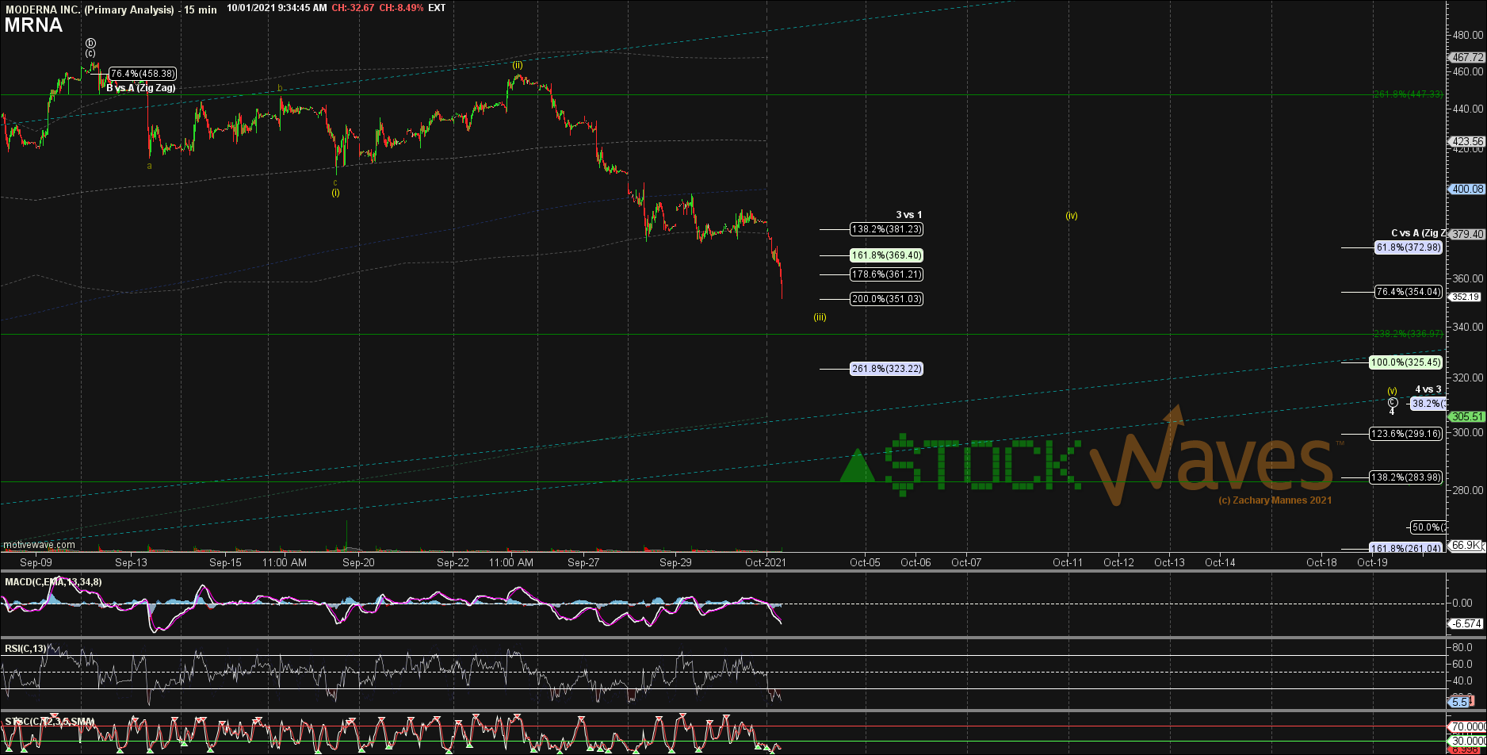The image size is (1487, 755).
Task: Select the 200.0%(351.03) Fibonacci level
Action: click(x=886, y=299)
